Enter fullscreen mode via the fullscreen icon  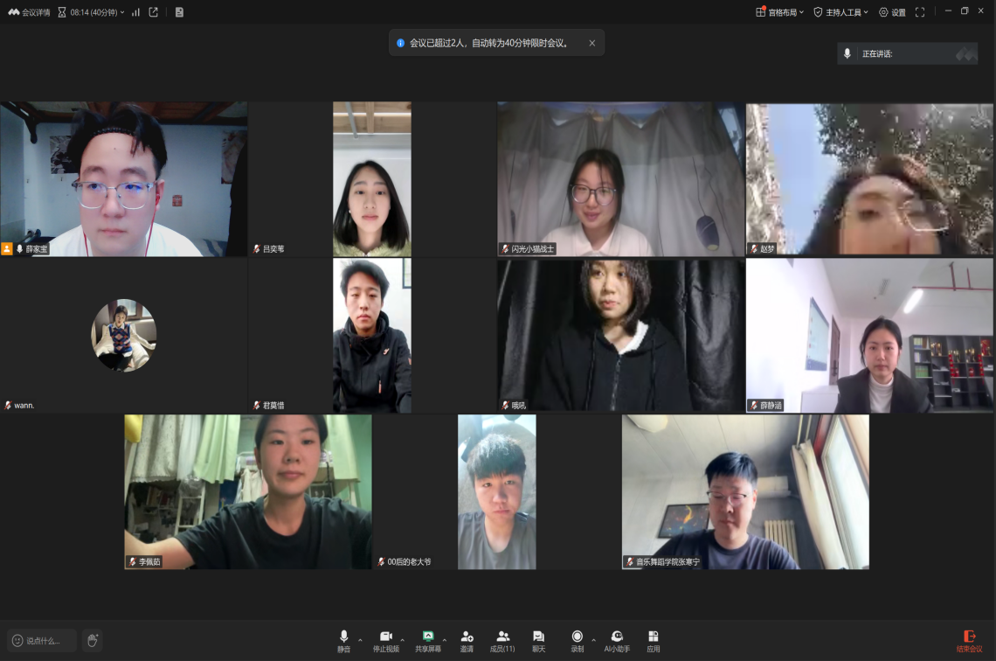(x=920, y=12)
